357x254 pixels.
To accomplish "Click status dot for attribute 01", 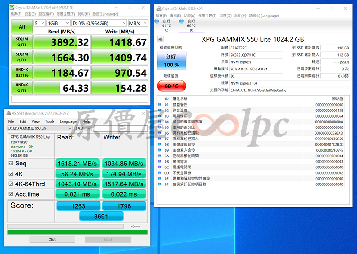I will click(x=159, y=105).
